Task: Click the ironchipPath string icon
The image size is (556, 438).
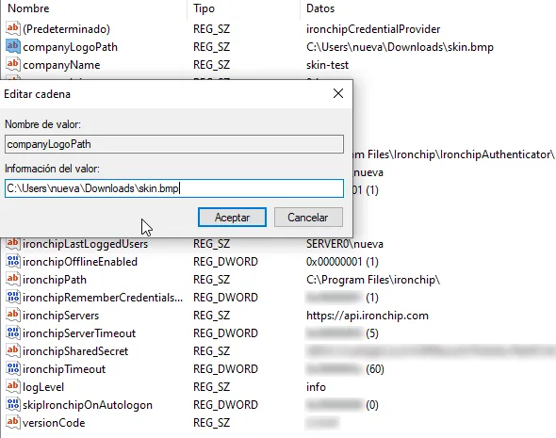Action: (13, 279)
